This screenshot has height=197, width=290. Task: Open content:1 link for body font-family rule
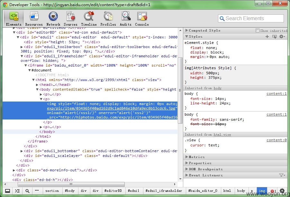click(276, 114)
